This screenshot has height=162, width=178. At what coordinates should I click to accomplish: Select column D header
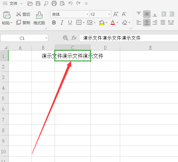105,48
